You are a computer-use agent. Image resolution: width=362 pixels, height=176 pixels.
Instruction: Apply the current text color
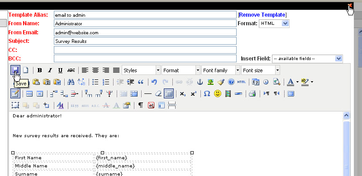pos(291,82)
